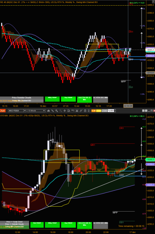Click the 4324.2 price marker in lower chart

point(150,185)
